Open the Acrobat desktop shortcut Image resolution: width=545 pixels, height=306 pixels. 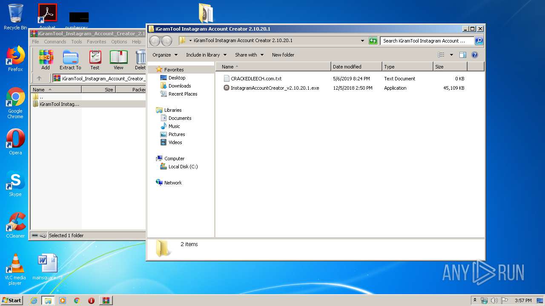coord(47,16)
